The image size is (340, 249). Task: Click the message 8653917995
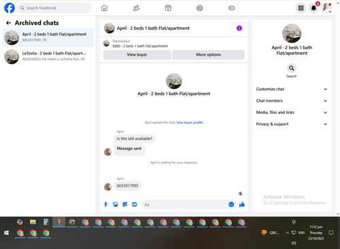[x=127, y=186]
